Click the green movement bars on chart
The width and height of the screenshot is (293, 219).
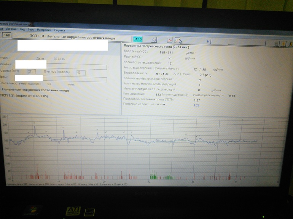pos(153,175)
